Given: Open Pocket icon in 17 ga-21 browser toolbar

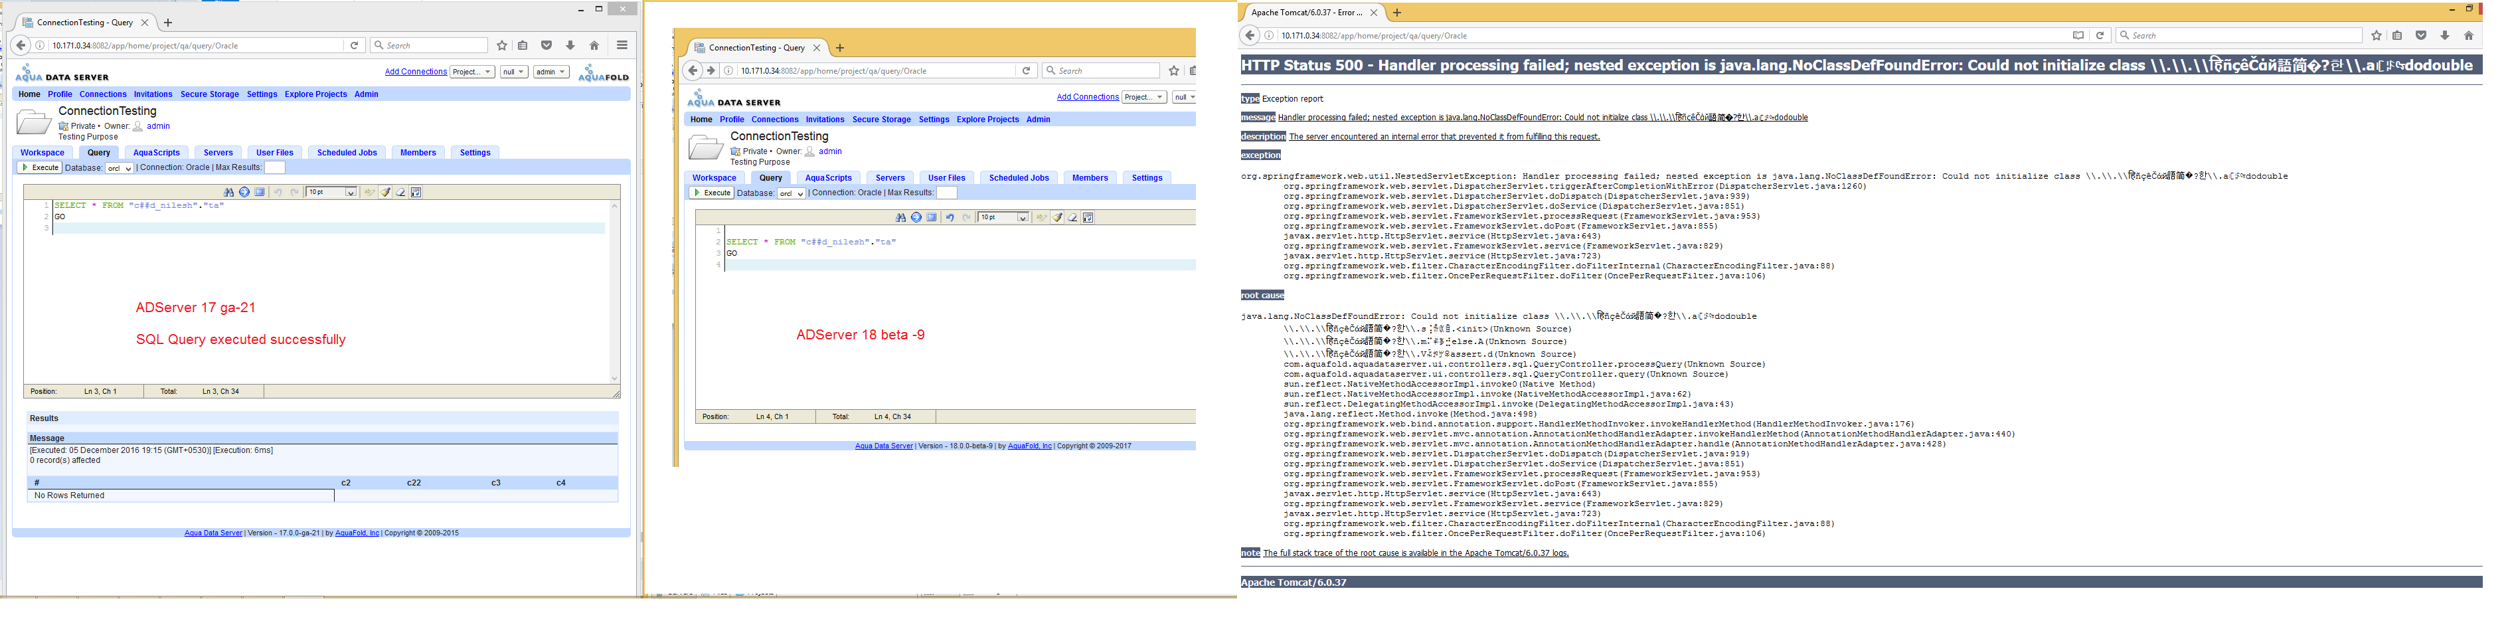Looking at the screenshot, I should pyautogui.click(x=546, y=45).
